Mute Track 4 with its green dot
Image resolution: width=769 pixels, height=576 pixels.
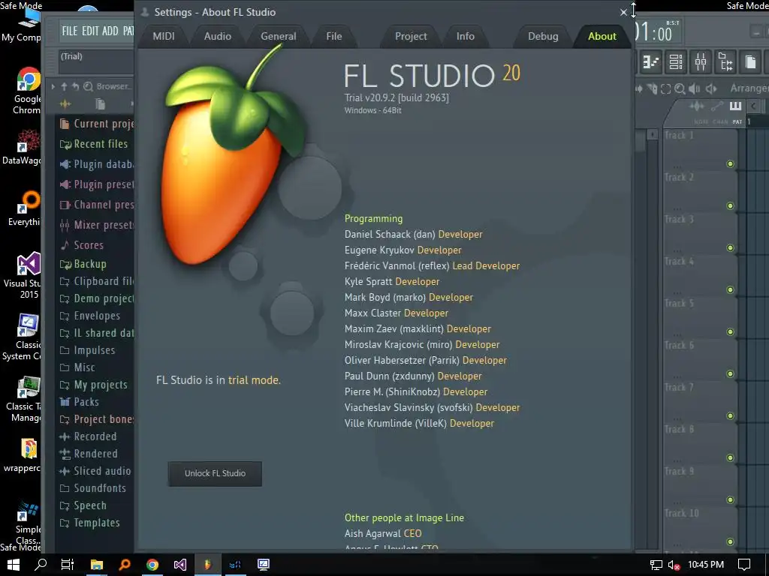[x=730, y=290]
